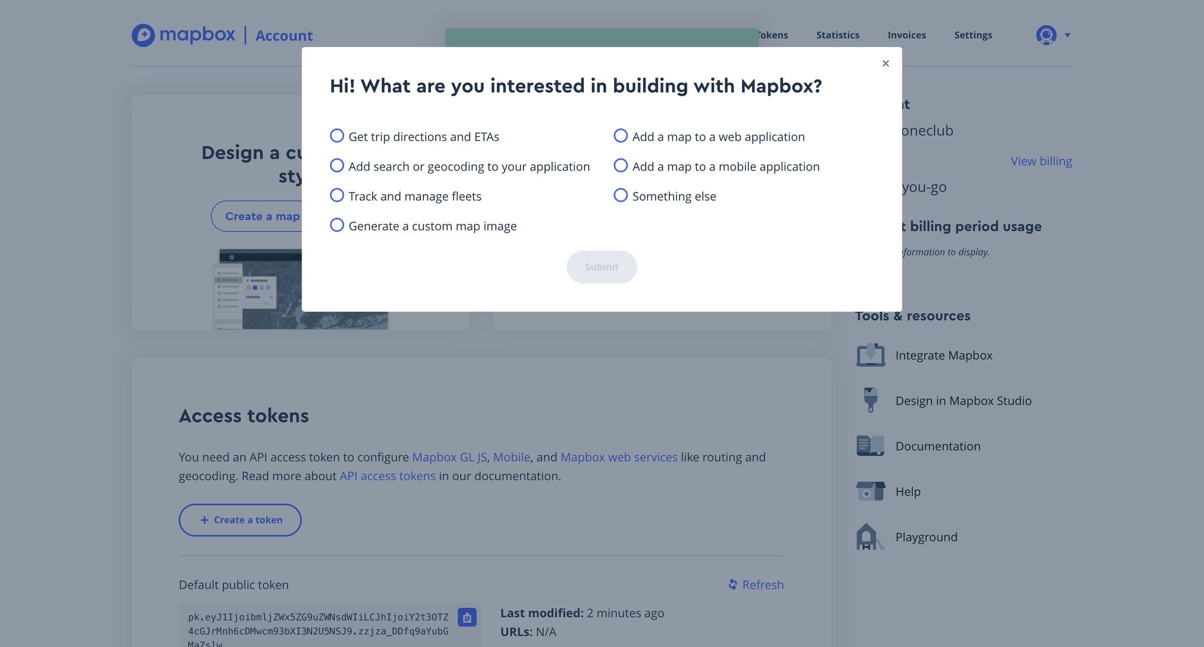Follow the API access tokens documentation link
The image size is (1204, 647).
(387, 475)
